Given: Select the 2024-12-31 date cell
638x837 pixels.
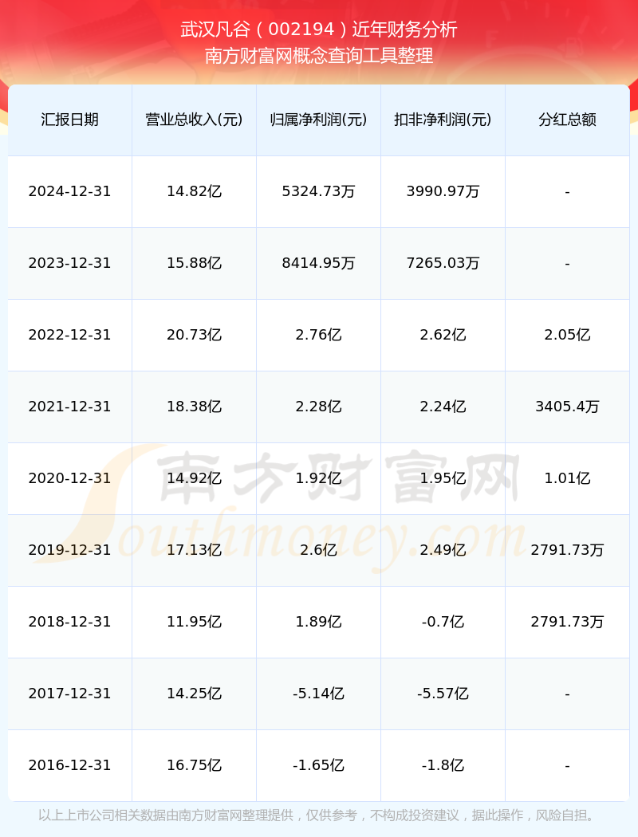Looking at the screenshot, I should (70, 191).
